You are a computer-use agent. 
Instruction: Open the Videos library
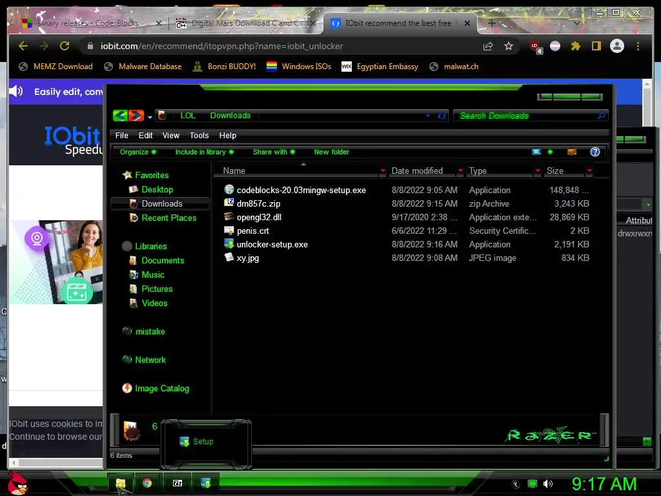pyautogui.click(x=154, y=304)
